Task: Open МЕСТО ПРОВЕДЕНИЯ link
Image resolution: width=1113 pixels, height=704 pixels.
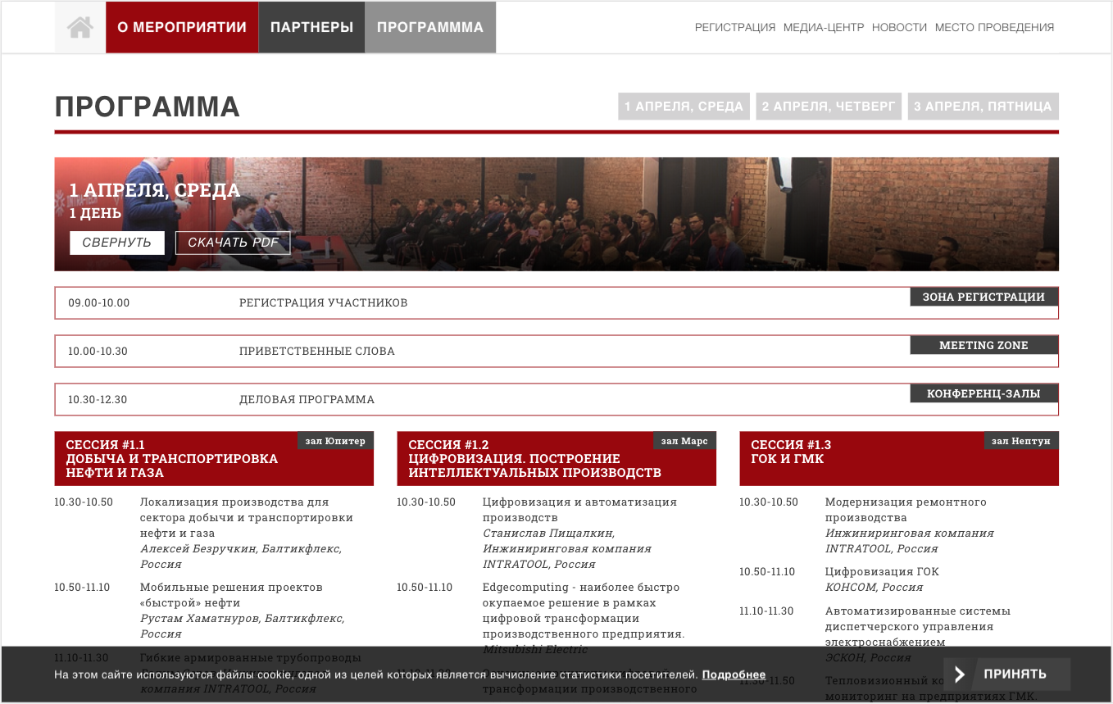Action: click(994, 27)
